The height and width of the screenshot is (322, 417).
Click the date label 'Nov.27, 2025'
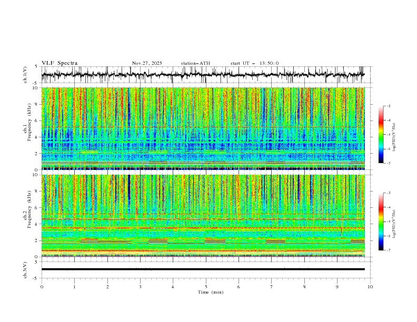point(147,63)
